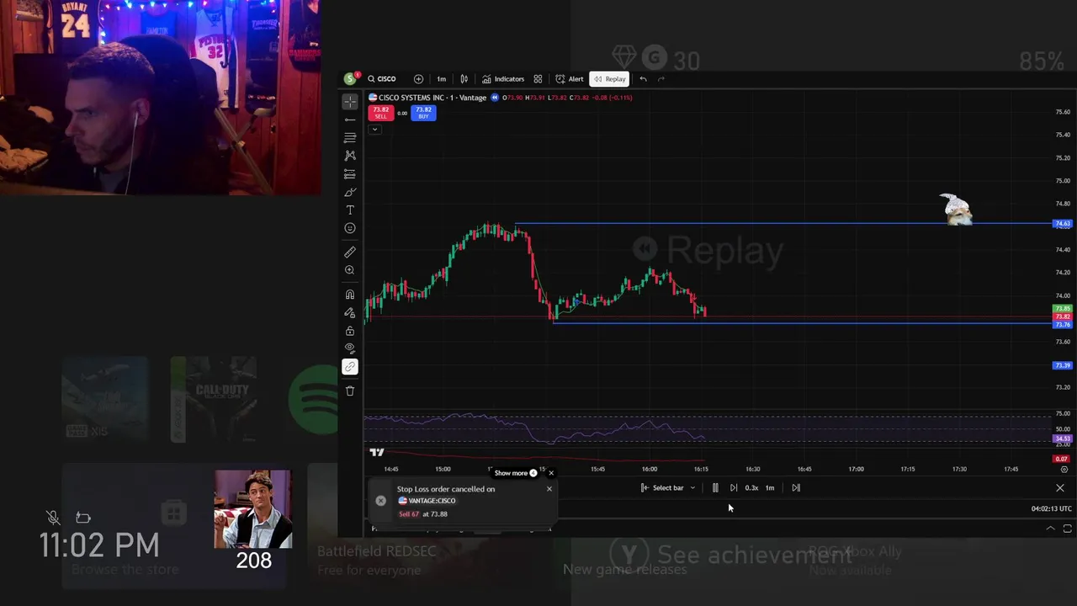Image resolution: width=1077 pixels, height=606 pixels.
Task: Close the Stop Loss cancelled notification
Action: pyautogui.click(x=549, y=489)
